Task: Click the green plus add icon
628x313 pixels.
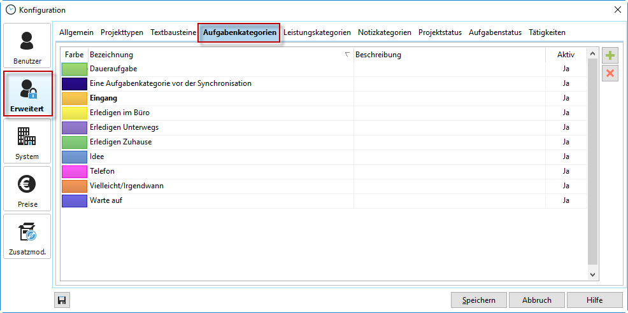Action: (x=610, y=55)
